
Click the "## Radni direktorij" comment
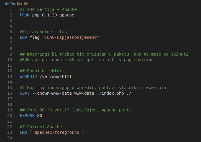[x=43, y=71]
